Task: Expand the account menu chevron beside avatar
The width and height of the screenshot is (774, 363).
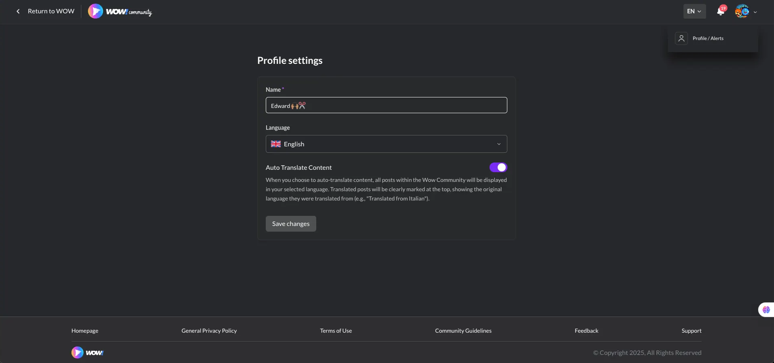Action: 755,12
